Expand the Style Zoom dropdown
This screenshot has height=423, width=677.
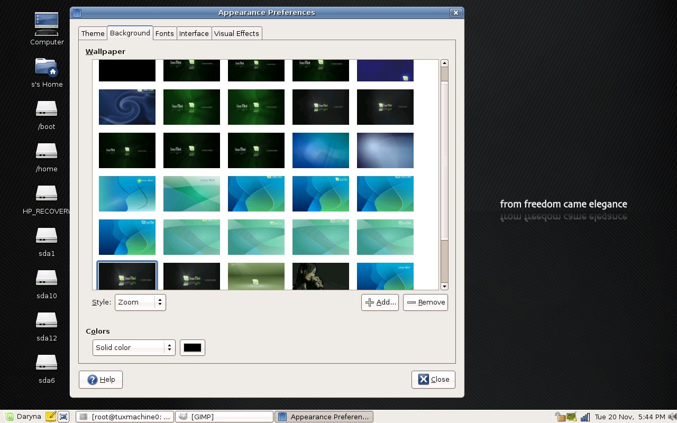pos(140,302)
